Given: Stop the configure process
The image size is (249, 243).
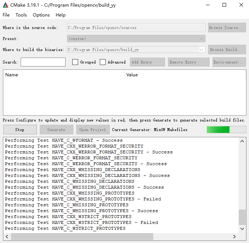Looking at the screenshot, I should tap(20, 130).
